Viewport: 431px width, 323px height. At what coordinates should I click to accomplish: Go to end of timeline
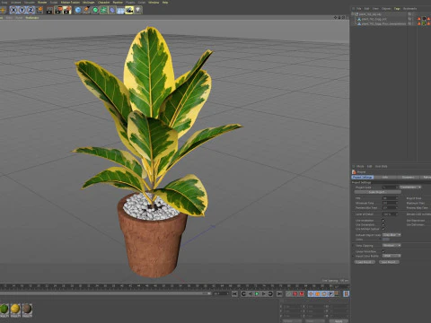pos(279,294)
